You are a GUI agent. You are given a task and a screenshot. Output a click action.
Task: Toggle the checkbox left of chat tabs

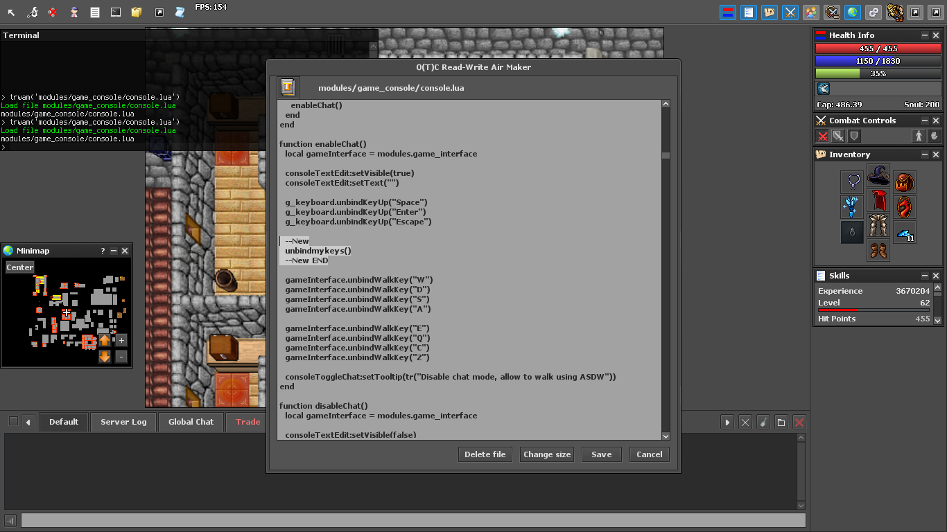coord(13,421)
